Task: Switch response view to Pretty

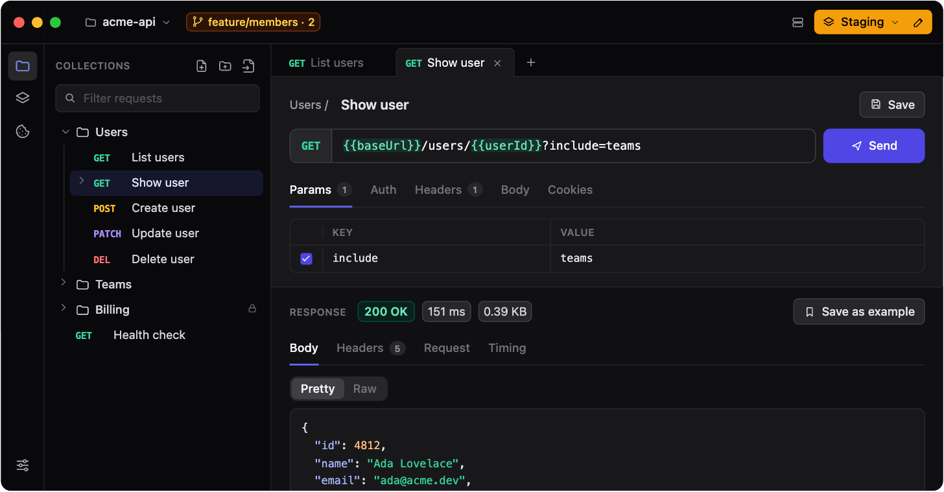Action: [318, 389]
